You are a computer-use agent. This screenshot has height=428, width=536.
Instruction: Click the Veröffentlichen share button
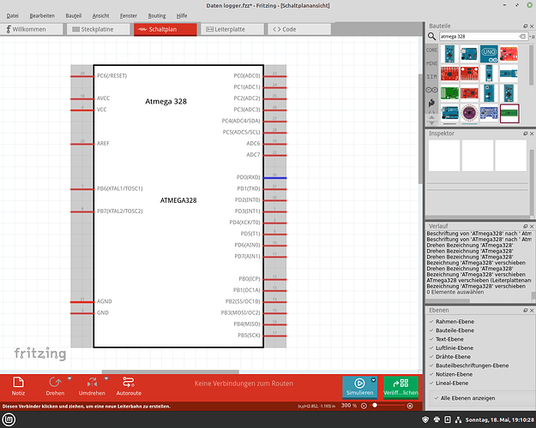point(400,386)
